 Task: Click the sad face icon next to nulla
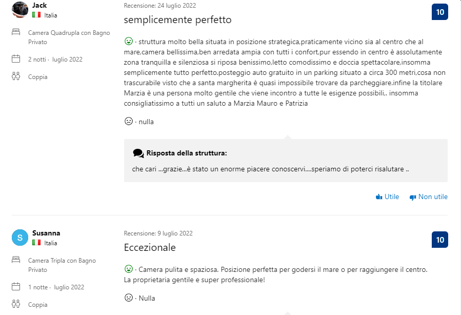(129, 121)
